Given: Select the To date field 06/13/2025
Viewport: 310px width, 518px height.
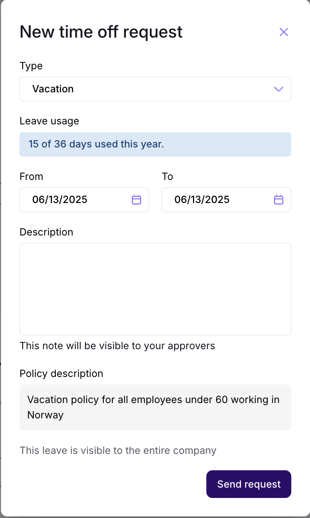Looking at the screenshot, I should pyautogui.click(x=226, y=200).
